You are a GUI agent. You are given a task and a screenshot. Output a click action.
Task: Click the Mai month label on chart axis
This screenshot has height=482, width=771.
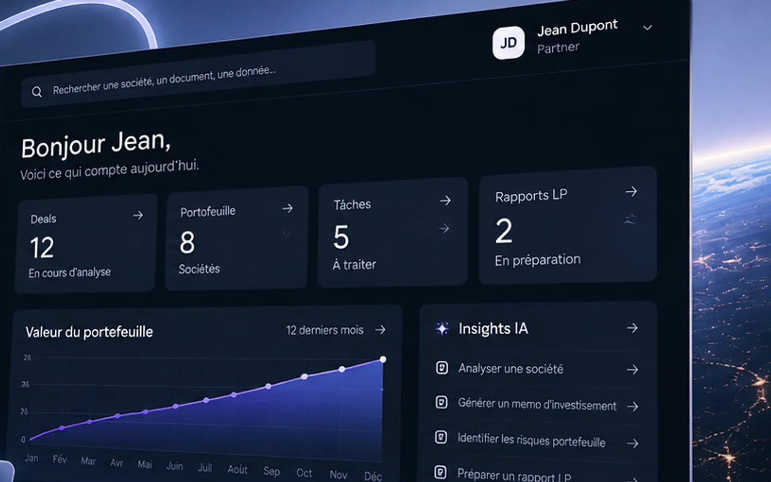pyautogui.click(x=145, y=464)
